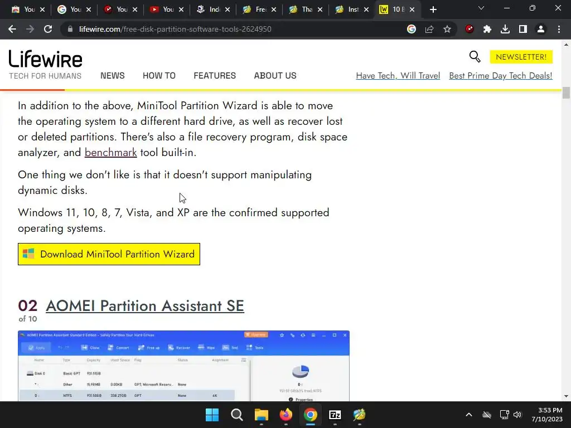Click the site lock icon in address bar
The width and height of the screenshot is (571, 428).
tap(70, 29)
